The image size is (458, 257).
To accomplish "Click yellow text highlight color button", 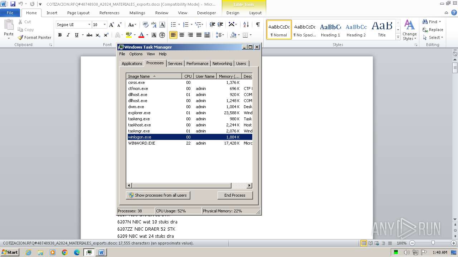I will click(129, 35).
